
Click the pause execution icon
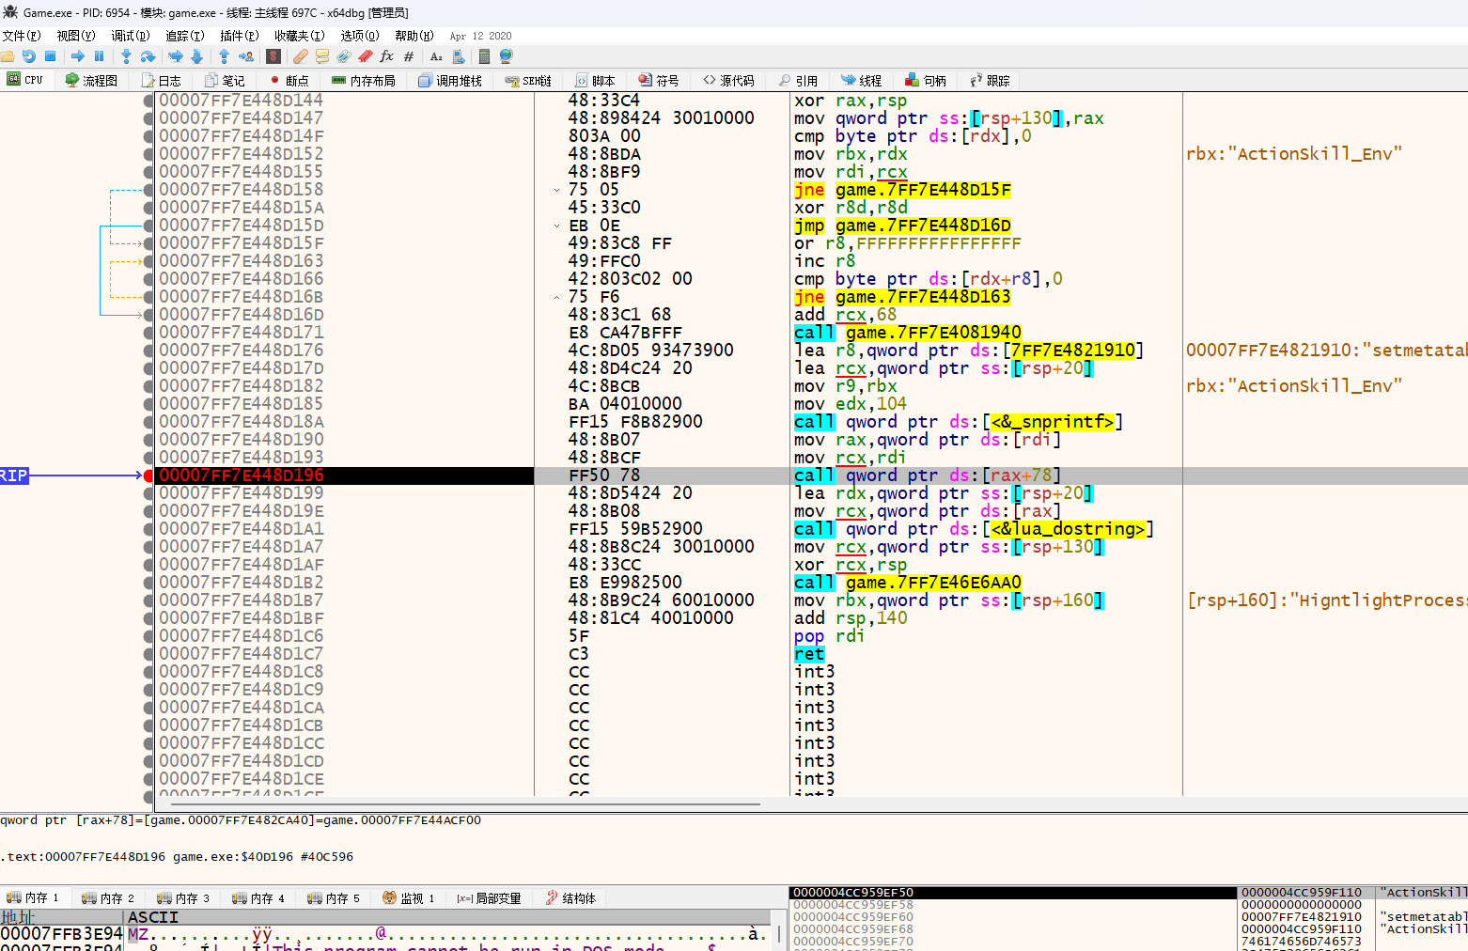pyautogui.click(x=100, y=57)
